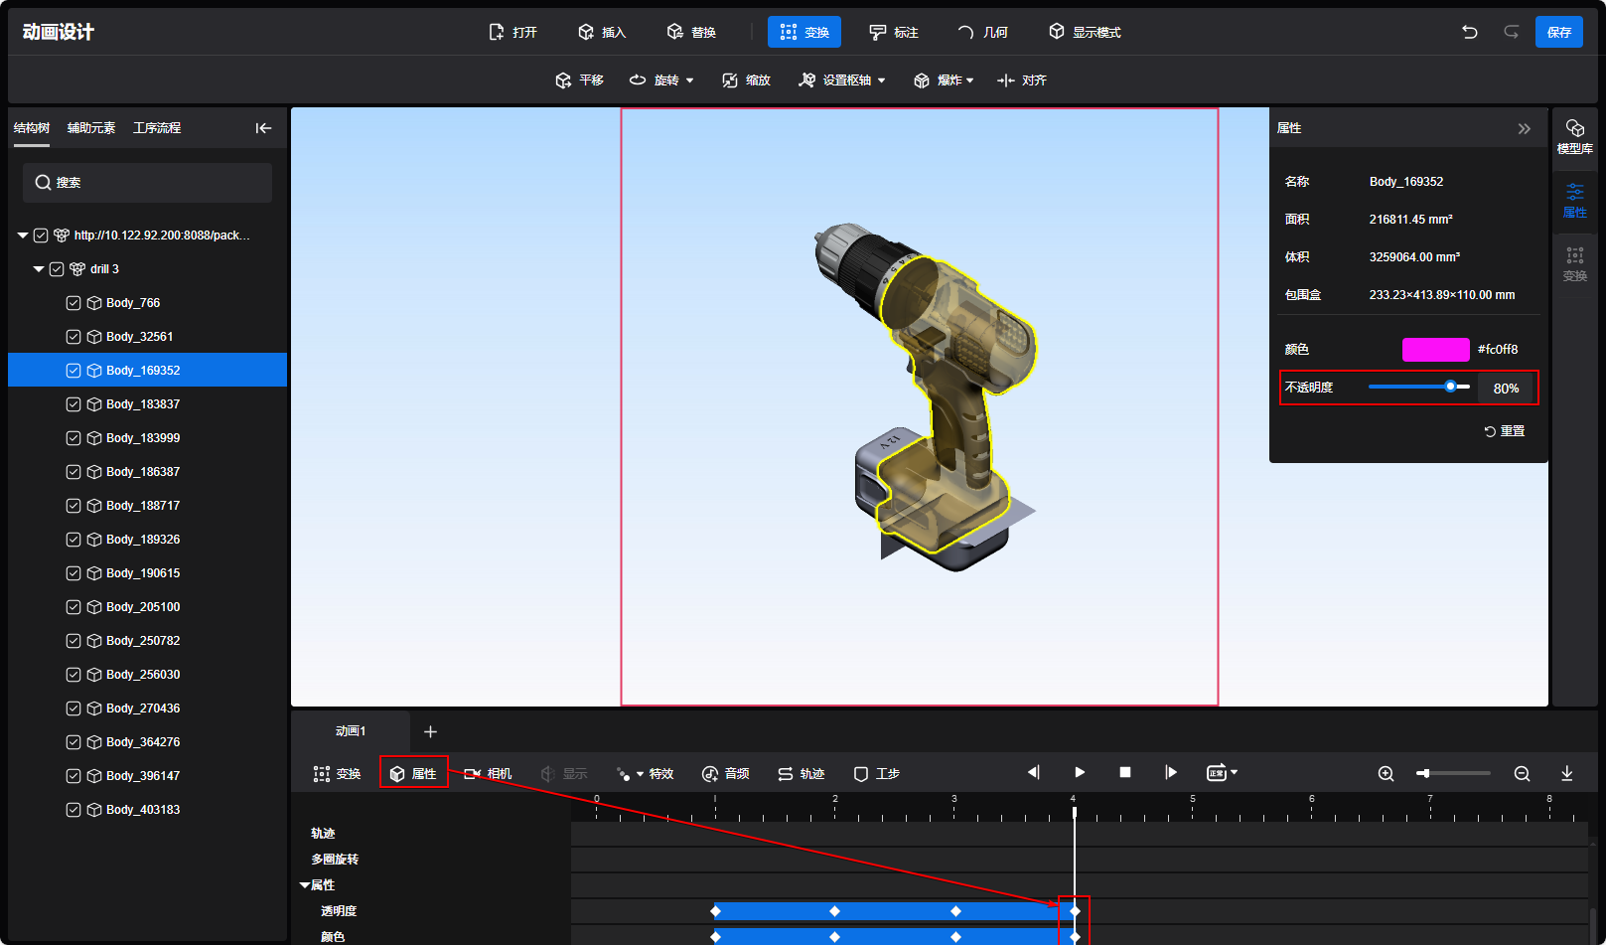Toggle visibility checkbox of Body_183837

(73, 404)
